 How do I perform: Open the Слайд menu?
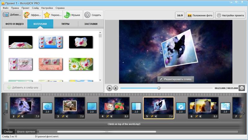tap(35, 8)
